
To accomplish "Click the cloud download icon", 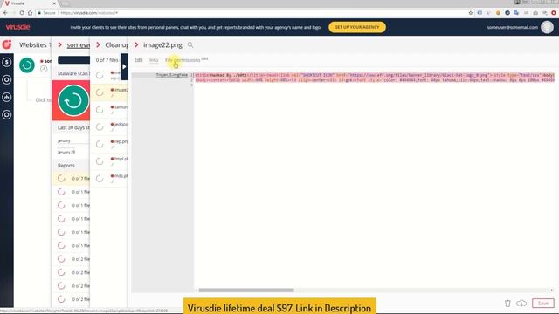I will tap(521, 304).
